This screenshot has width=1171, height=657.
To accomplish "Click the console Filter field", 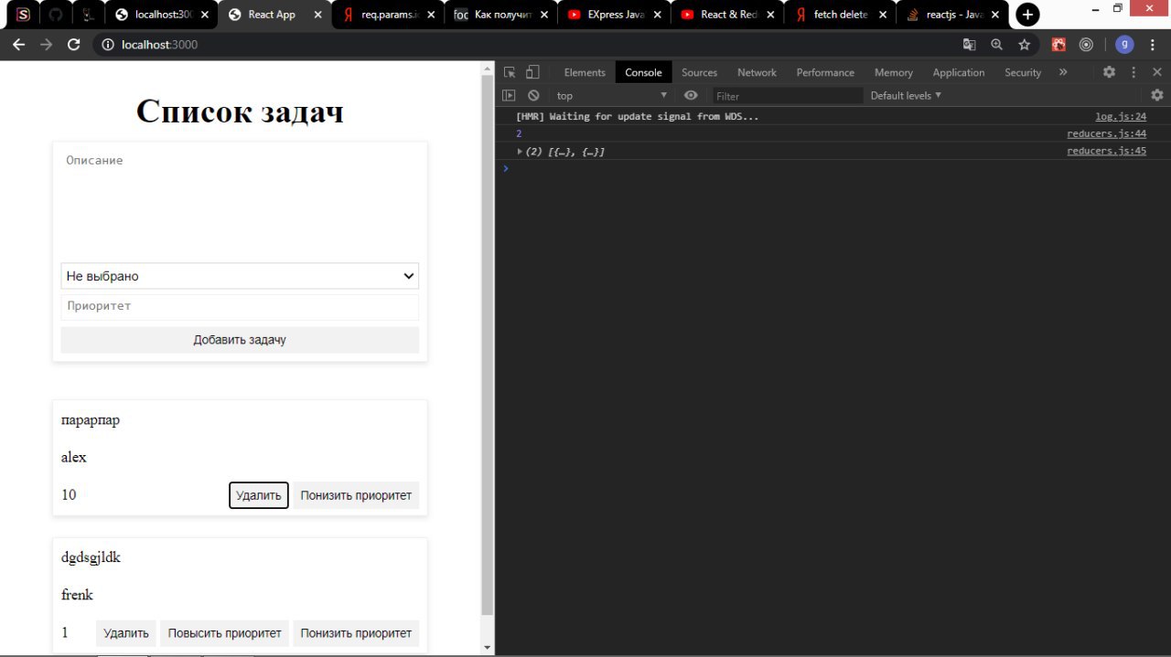I will (x=787, y=96).
